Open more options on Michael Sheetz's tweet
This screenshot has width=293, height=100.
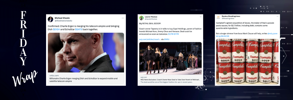(123, 18)
